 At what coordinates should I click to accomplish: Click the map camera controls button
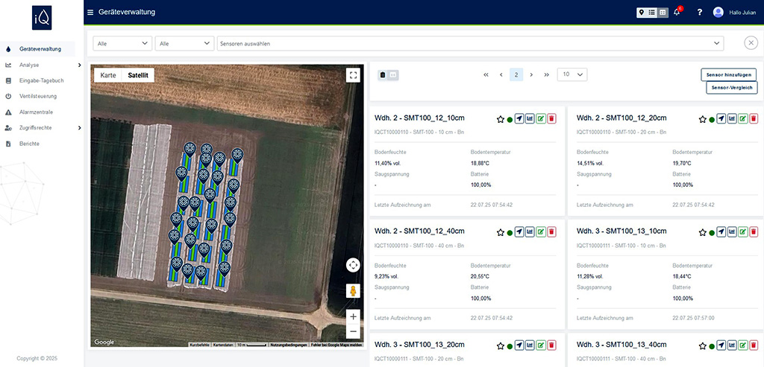(x=353, y=266)
